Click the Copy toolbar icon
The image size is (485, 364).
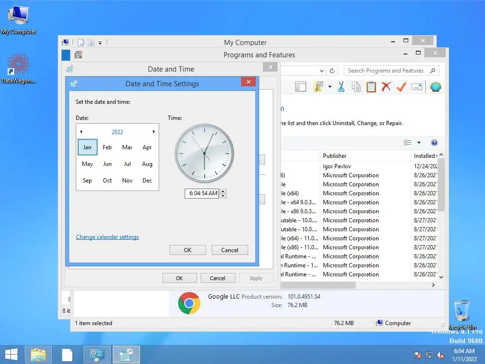pos(356,87)
